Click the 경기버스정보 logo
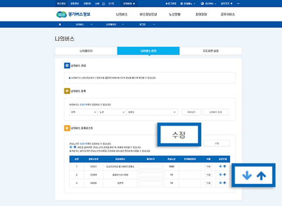This screenshot has height=206, width=282. [x=73, y=14]
